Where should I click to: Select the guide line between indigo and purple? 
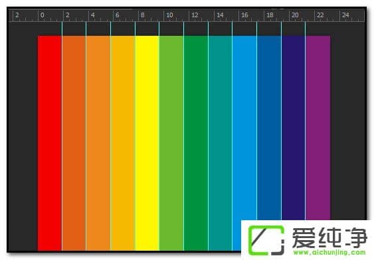[306, 121]
